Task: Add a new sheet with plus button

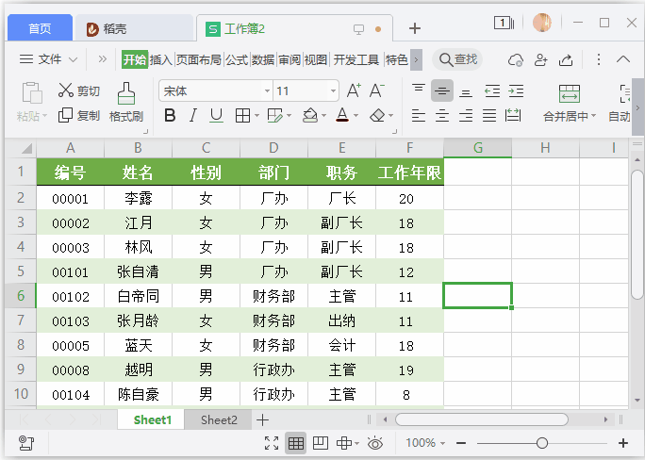Action: coord(263,419)
